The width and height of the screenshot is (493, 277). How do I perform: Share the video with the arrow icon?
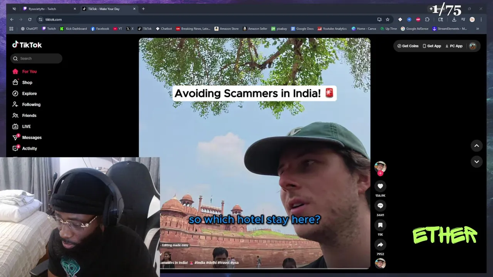[x=380, y=245]
